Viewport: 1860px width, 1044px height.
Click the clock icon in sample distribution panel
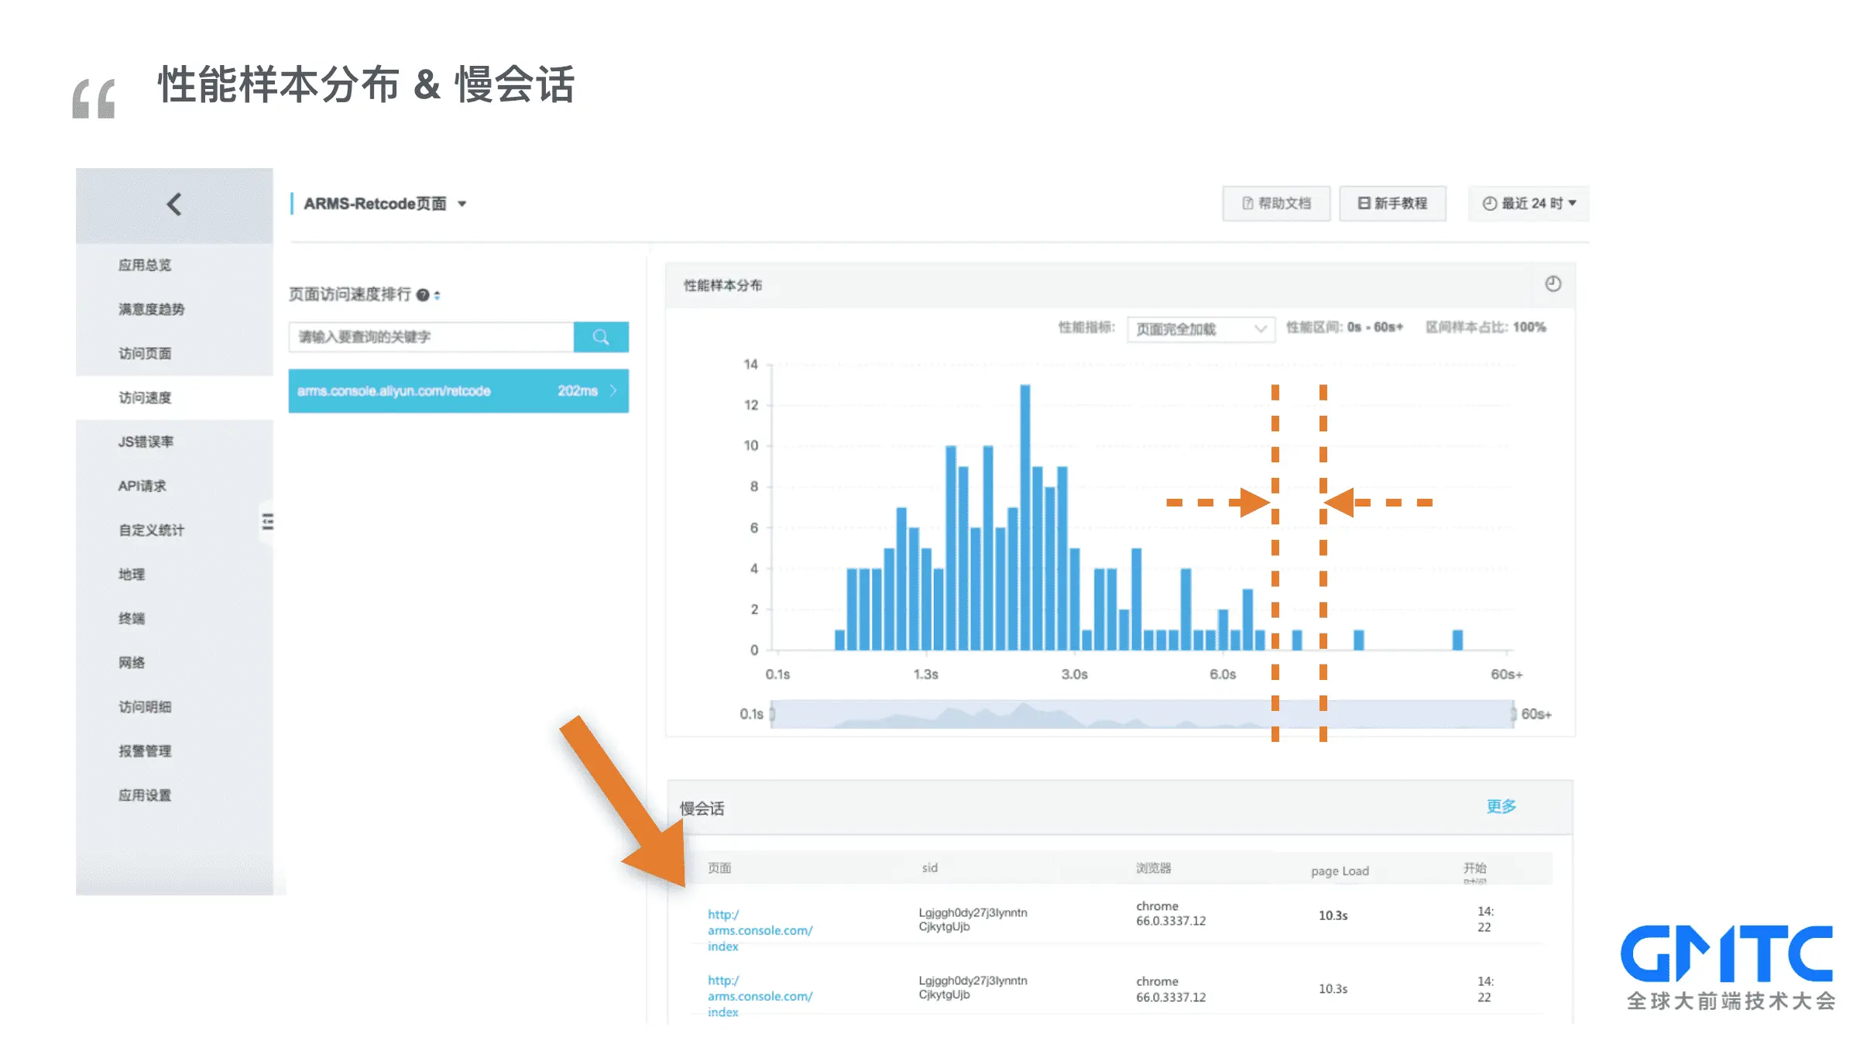pyautogui.click(x=1553, y=284)
